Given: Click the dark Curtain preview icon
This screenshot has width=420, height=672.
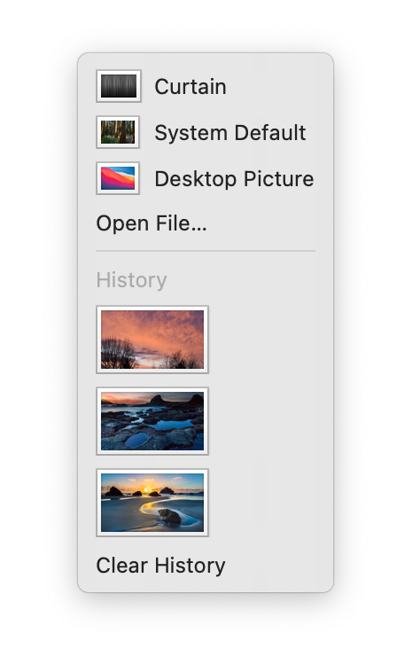Looking at the screenshot, I should pos(119,86).
